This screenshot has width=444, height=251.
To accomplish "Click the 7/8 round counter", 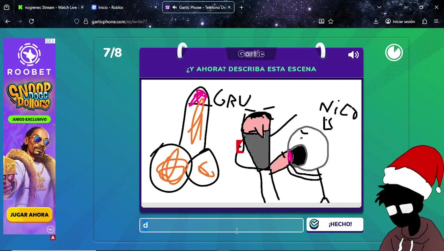I will tap(112, 53).
